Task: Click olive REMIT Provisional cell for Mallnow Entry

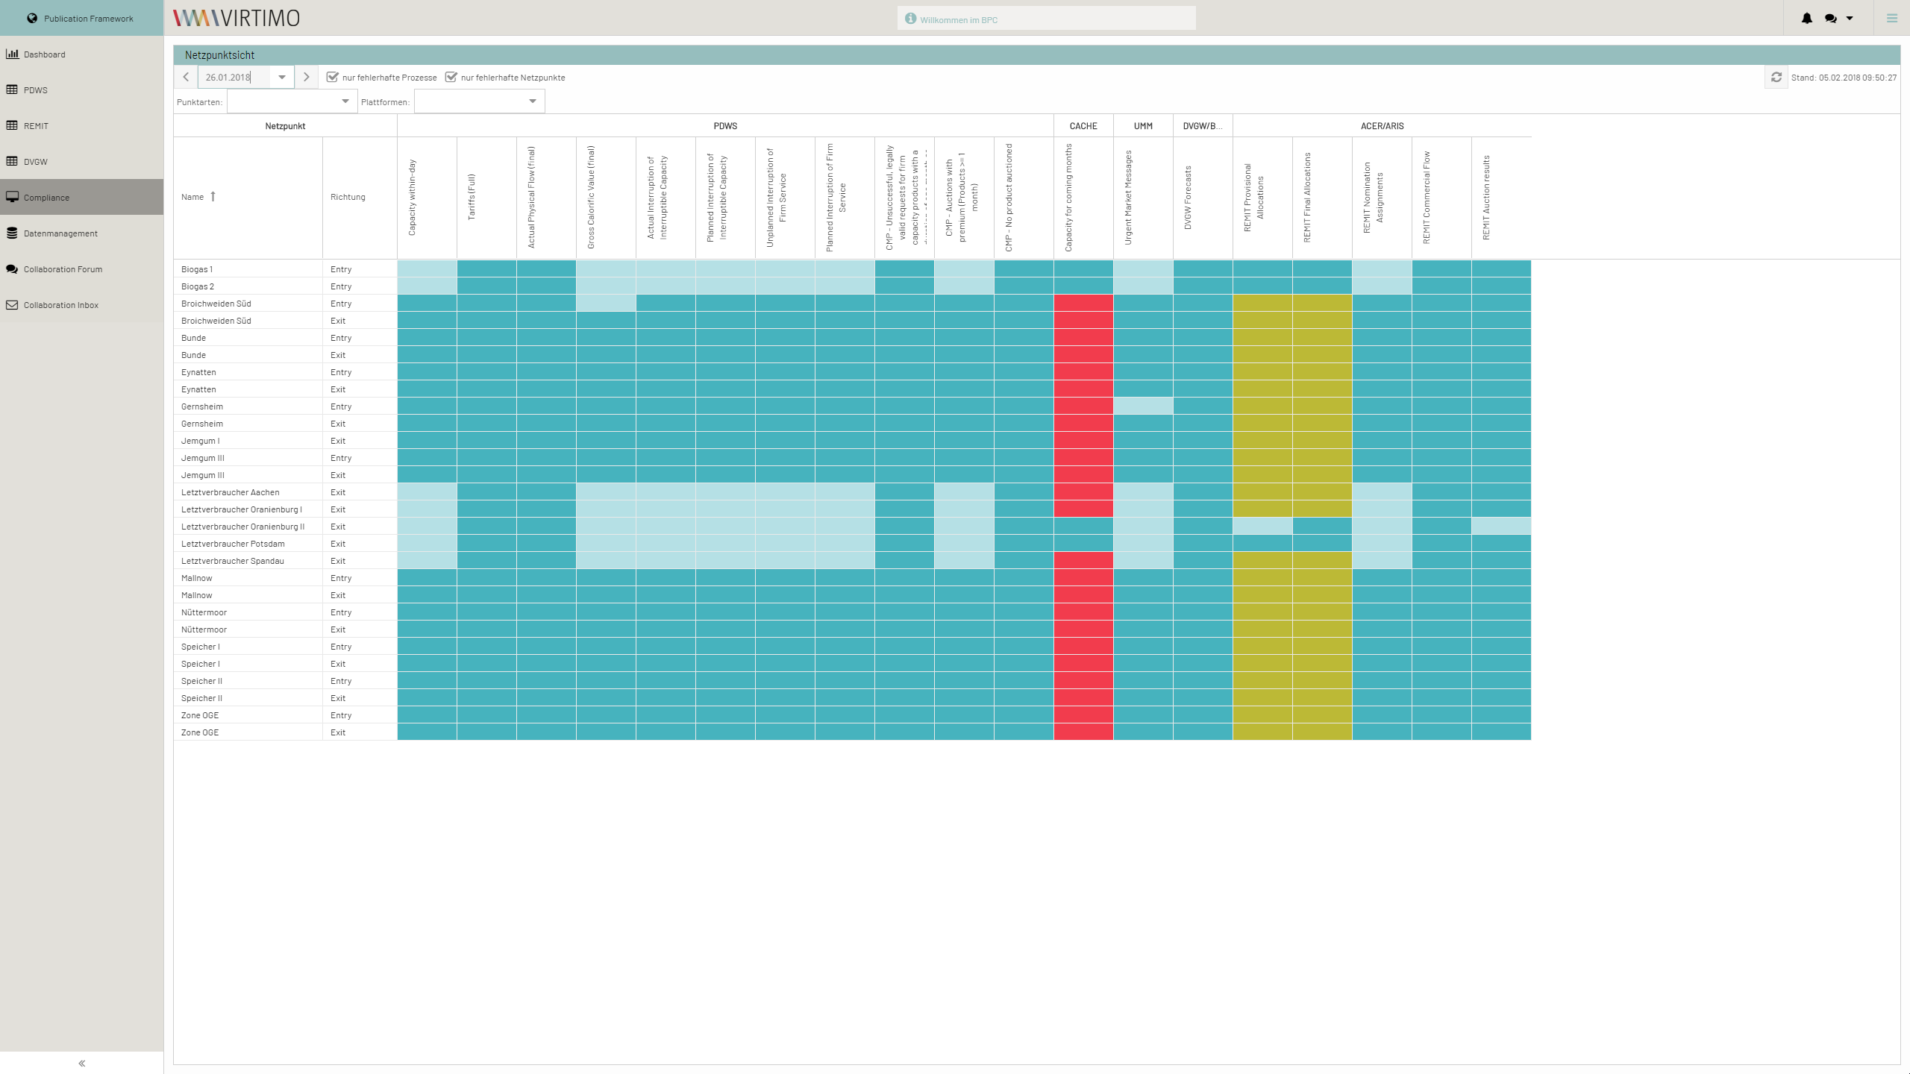Action: pos(1262,578)
